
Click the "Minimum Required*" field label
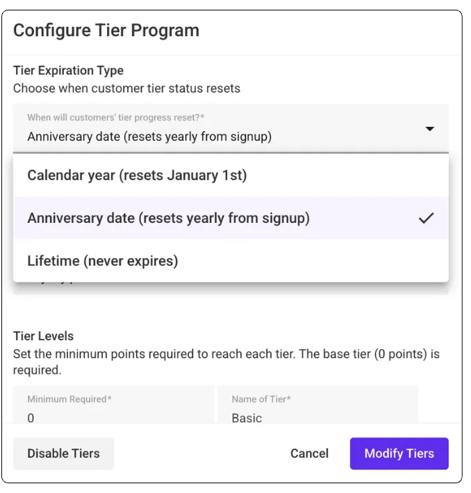pyautogui.click(x=69, y=399)
